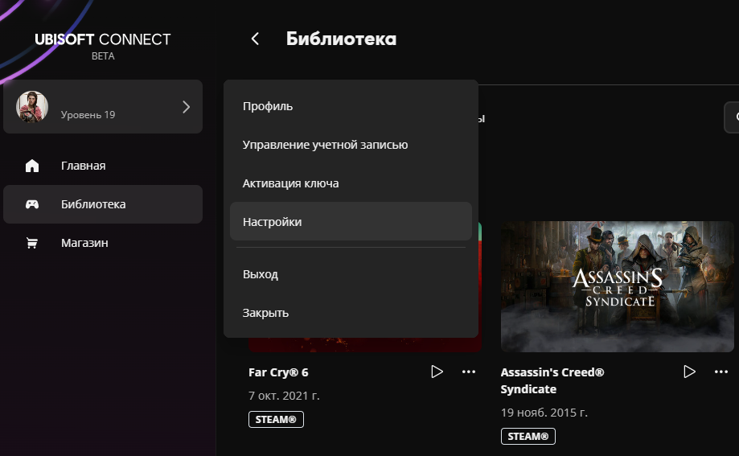Select Активация ключа menu item
Image resolution: width=739 pixels, height=456 pixels.
tap(290, 183)
